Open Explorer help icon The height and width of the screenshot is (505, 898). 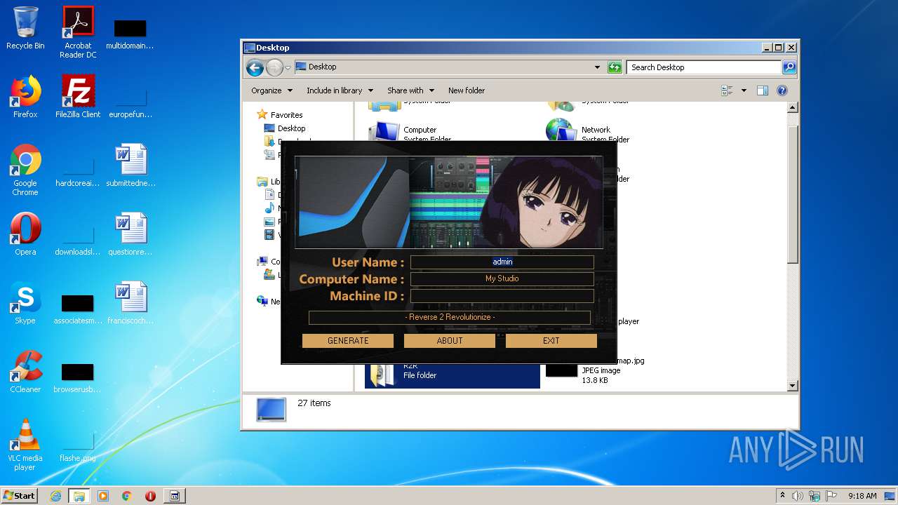tap(782, 90)
